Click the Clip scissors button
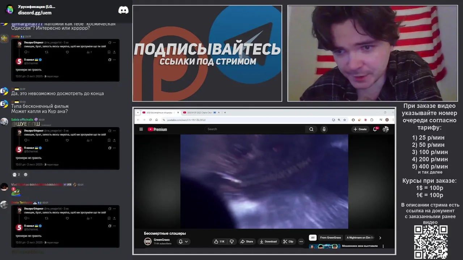 click(288, 242)
